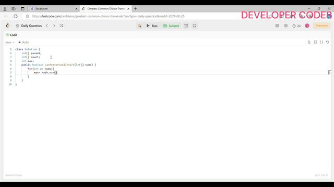Open the user profile avatar
This screenshot has width=334, height=187.
pos(307,25)
